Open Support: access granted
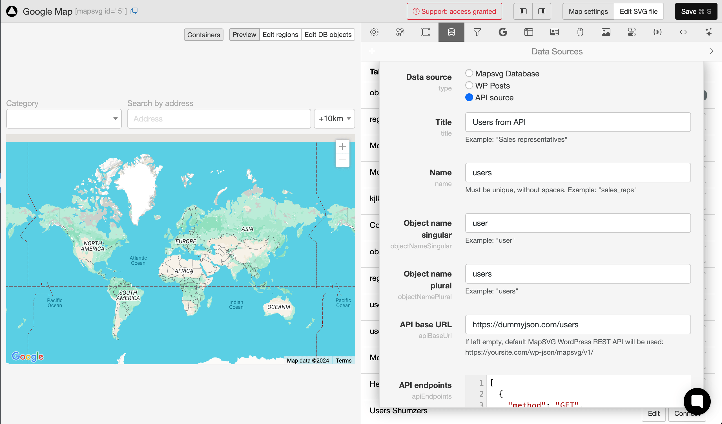 (454, 12)
